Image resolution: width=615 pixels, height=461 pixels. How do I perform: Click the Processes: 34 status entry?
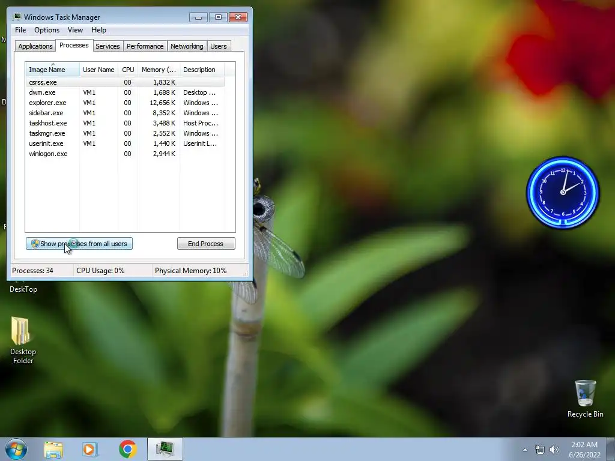32,271
